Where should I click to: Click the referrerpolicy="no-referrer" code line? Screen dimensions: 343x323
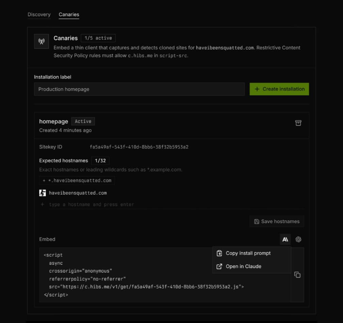pyautogui.click(x=87, y=279)
